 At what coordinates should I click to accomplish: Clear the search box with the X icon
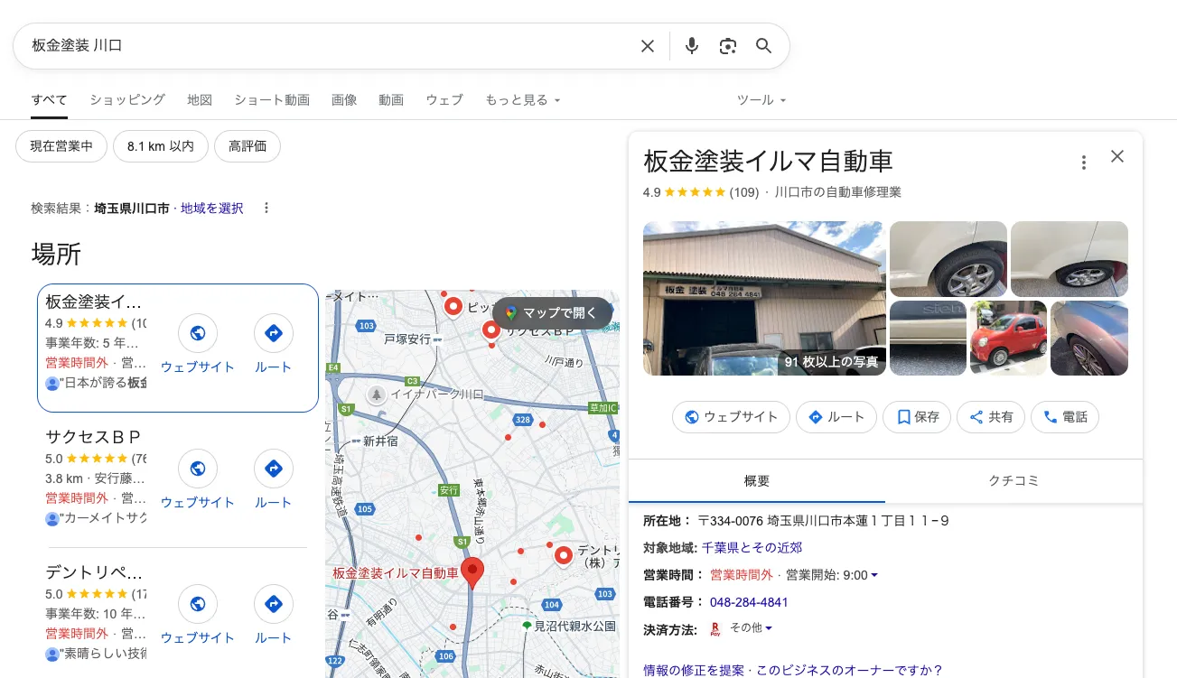click(x=648, y=46)
